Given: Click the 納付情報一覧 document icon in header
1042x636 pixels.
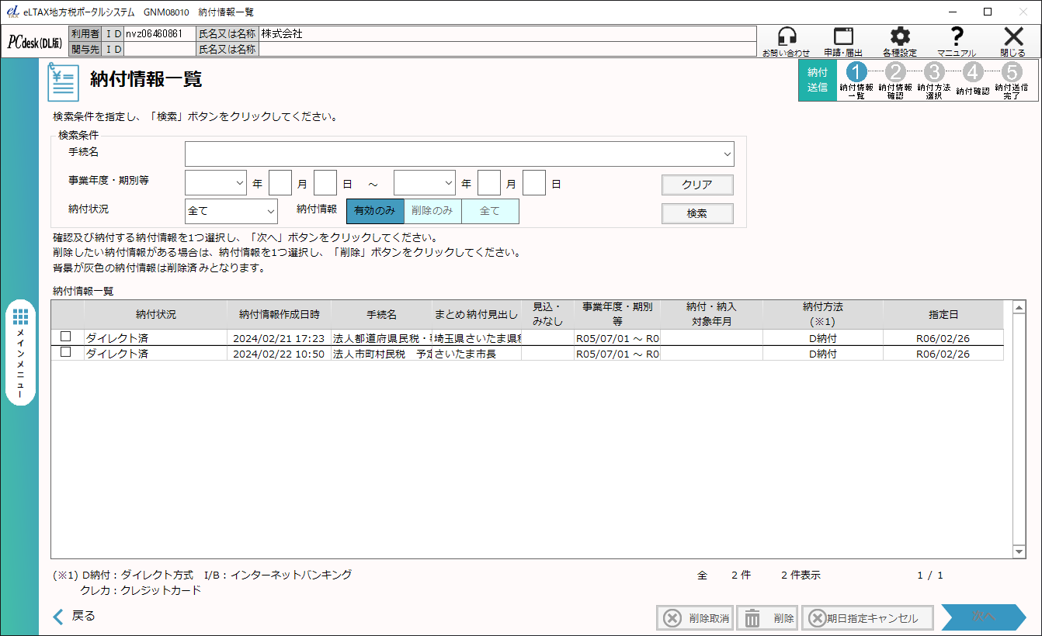Looking at the screenshot, I should coord(63,82).
